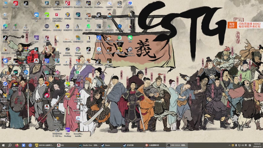Switch to 斗鱼直播伴侣 taskbar window
The height and width of the screenshot is (148, 263).
coord(155,145)
